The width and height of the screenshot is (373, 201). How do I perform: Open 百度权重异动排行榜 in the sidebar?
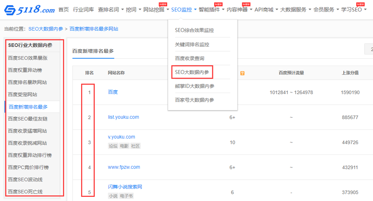[x=30, y=155]
